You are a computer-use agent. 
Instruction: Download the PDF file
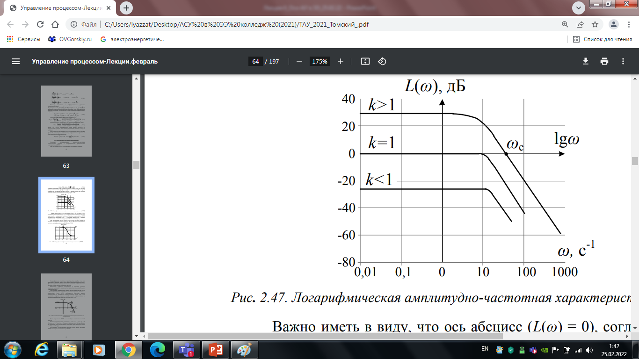tap(585, 61)
